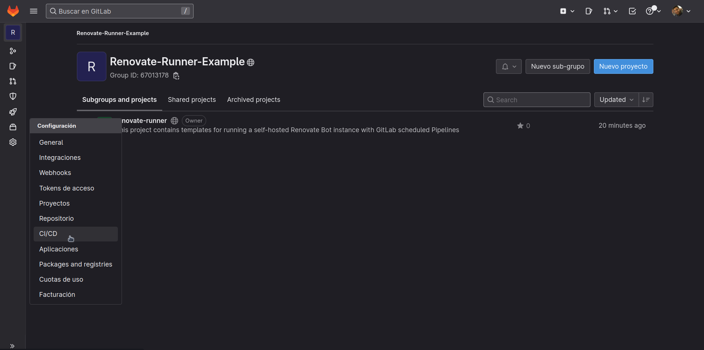Open the CI/CD rocket sidebar icon
The height and width of the screenshot is (350, 704).
[13, 112]
